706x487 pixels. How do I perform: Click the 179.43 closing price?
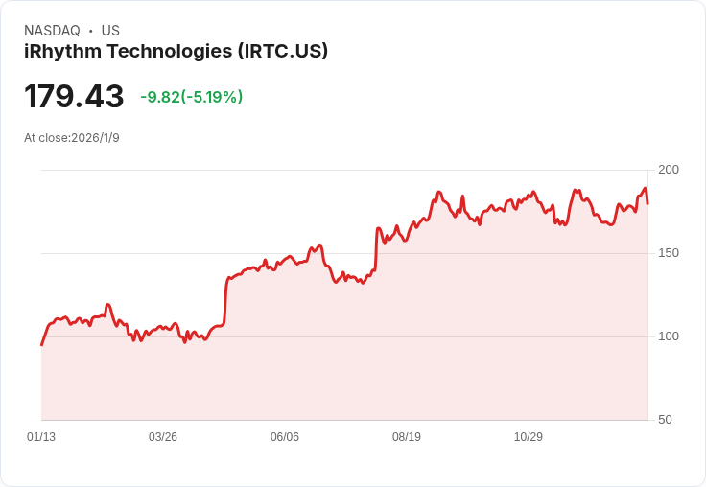click(x=74, y=97)
